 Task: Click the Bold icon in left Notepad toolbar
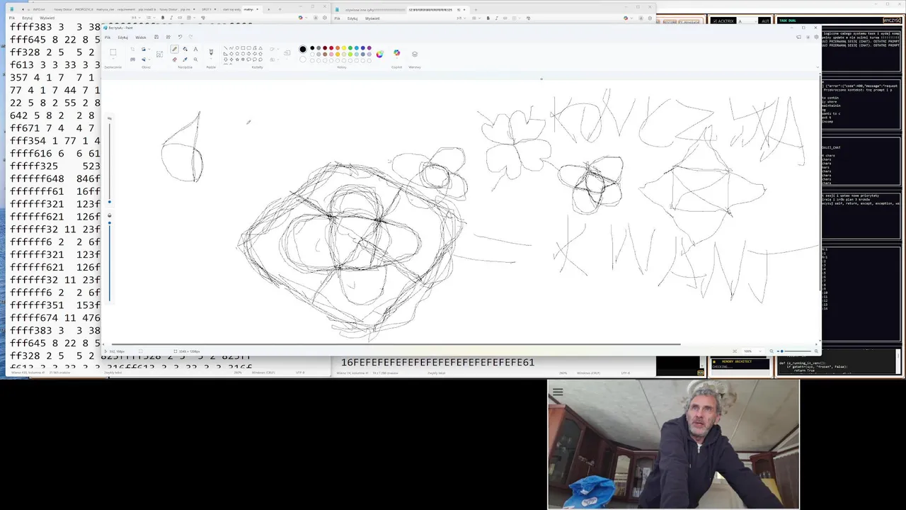[x=163, y=17]
